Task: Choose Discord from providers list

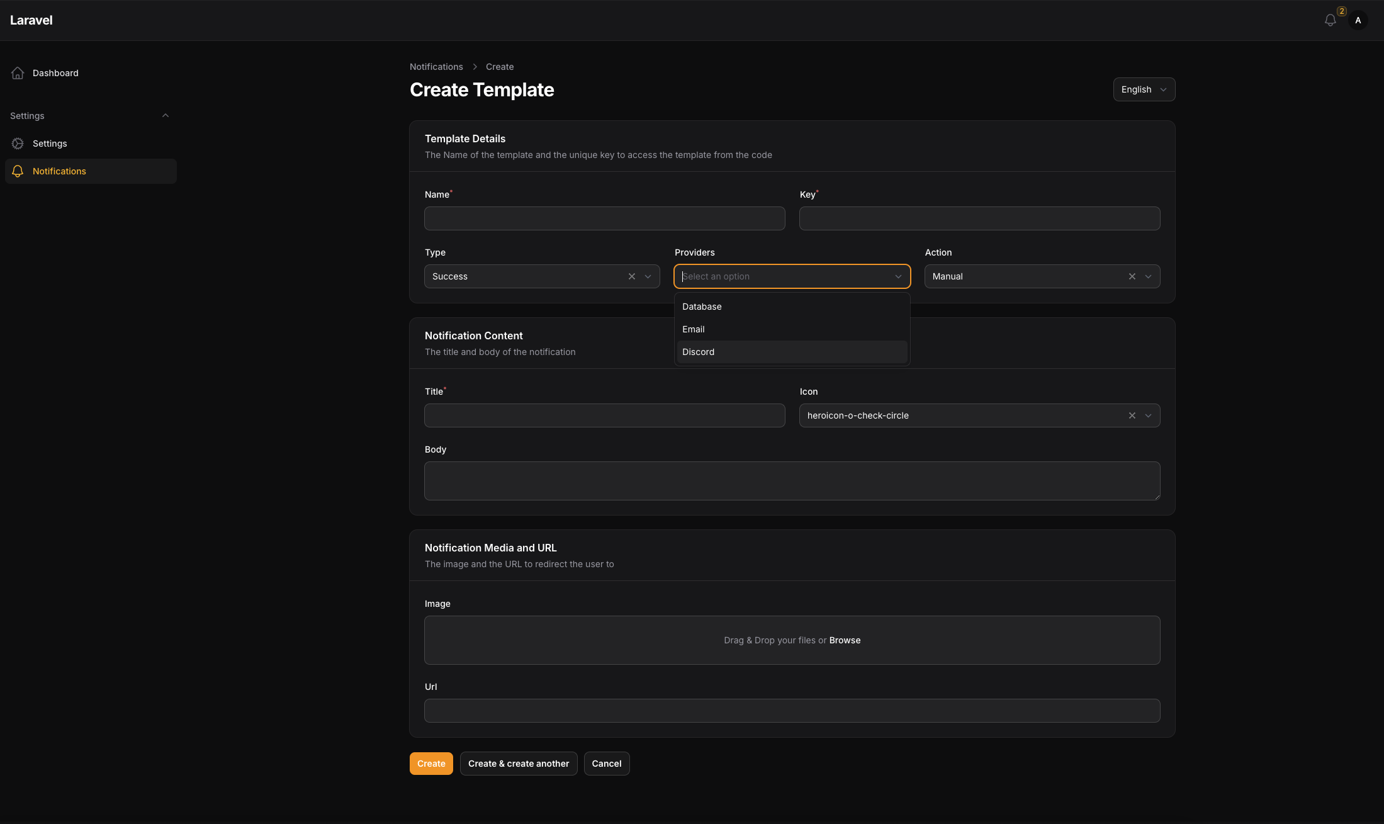Action: click(698, 352)
